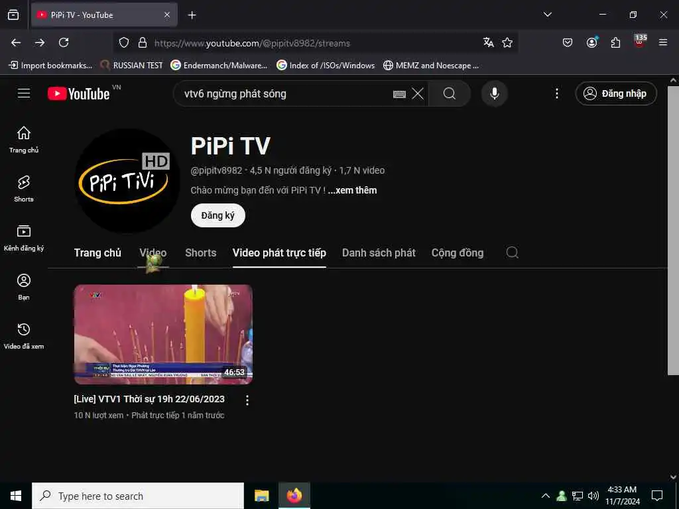The width and height of the screenshot is (679, 509).
Task: Open the volume control in the tray
Action: click(593, 496)
